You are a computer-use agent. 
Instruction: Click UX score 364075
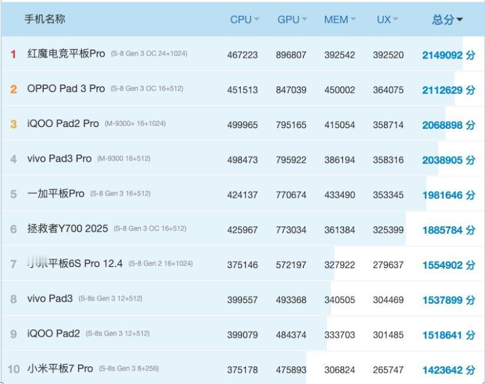coord(388,90)
